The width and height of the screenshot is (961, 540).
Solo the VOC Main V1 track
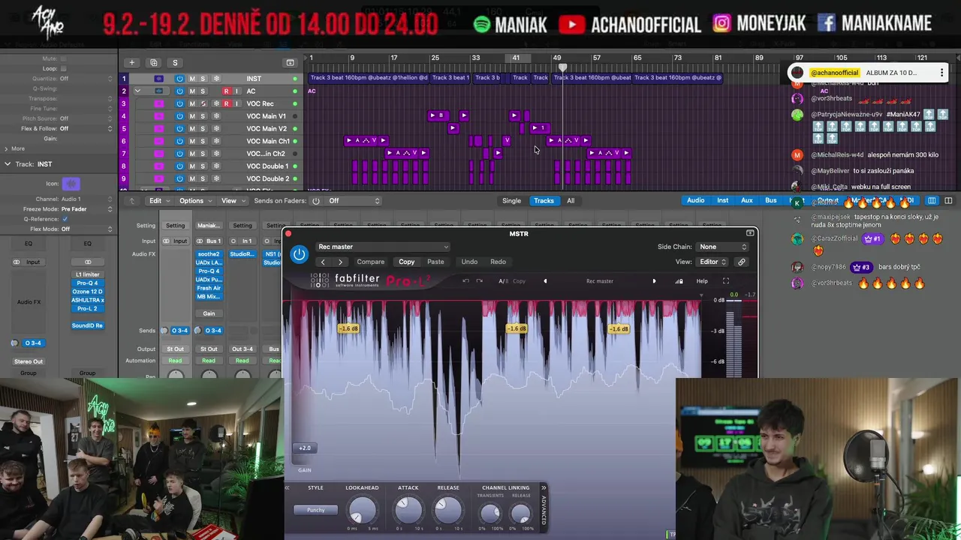[203, 116]
